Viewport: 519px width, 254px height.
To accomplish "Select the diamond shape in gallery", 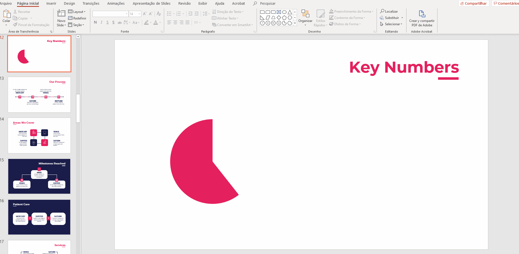I will (279, 18).
